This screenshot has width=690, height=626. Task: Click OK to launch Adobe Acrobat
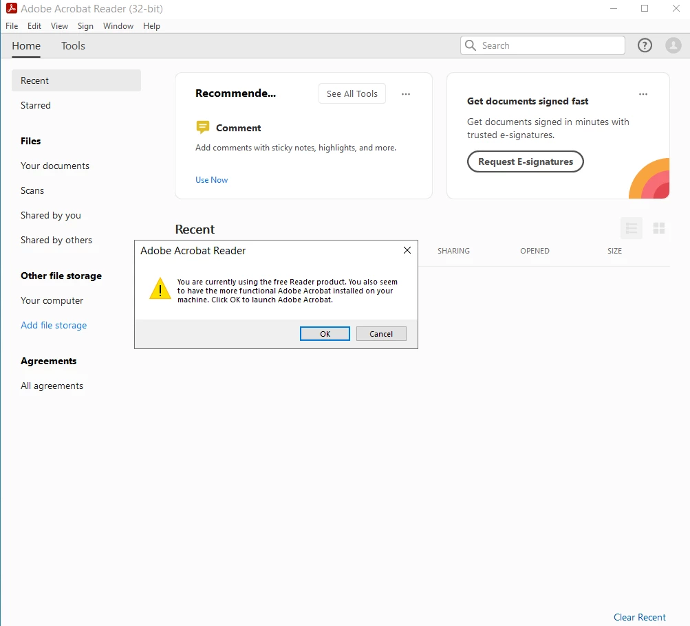pyautogui.click(x=325, y=334)
